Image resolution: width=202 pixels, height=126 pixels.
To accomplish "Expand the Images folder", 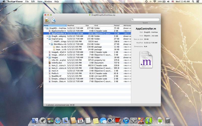I will coord(47,57).
